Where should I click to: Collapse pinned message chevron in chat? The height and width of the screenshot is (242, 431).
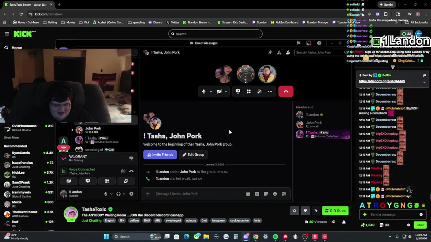(424, 82)
